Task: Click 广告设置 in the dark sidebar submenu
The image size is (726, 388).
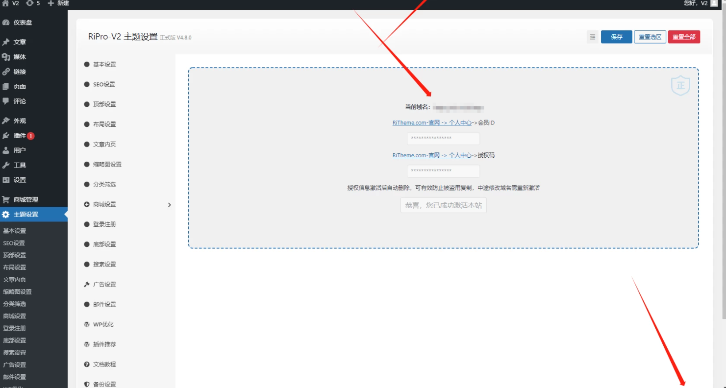Action: click(x=15, y=364)
